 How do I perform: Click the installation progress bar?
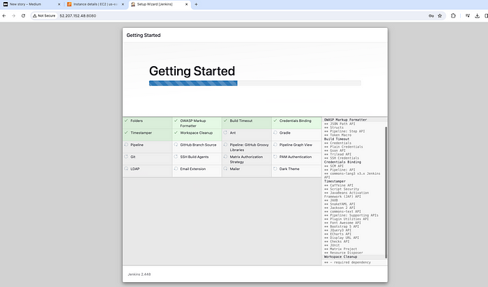(255, 83)
